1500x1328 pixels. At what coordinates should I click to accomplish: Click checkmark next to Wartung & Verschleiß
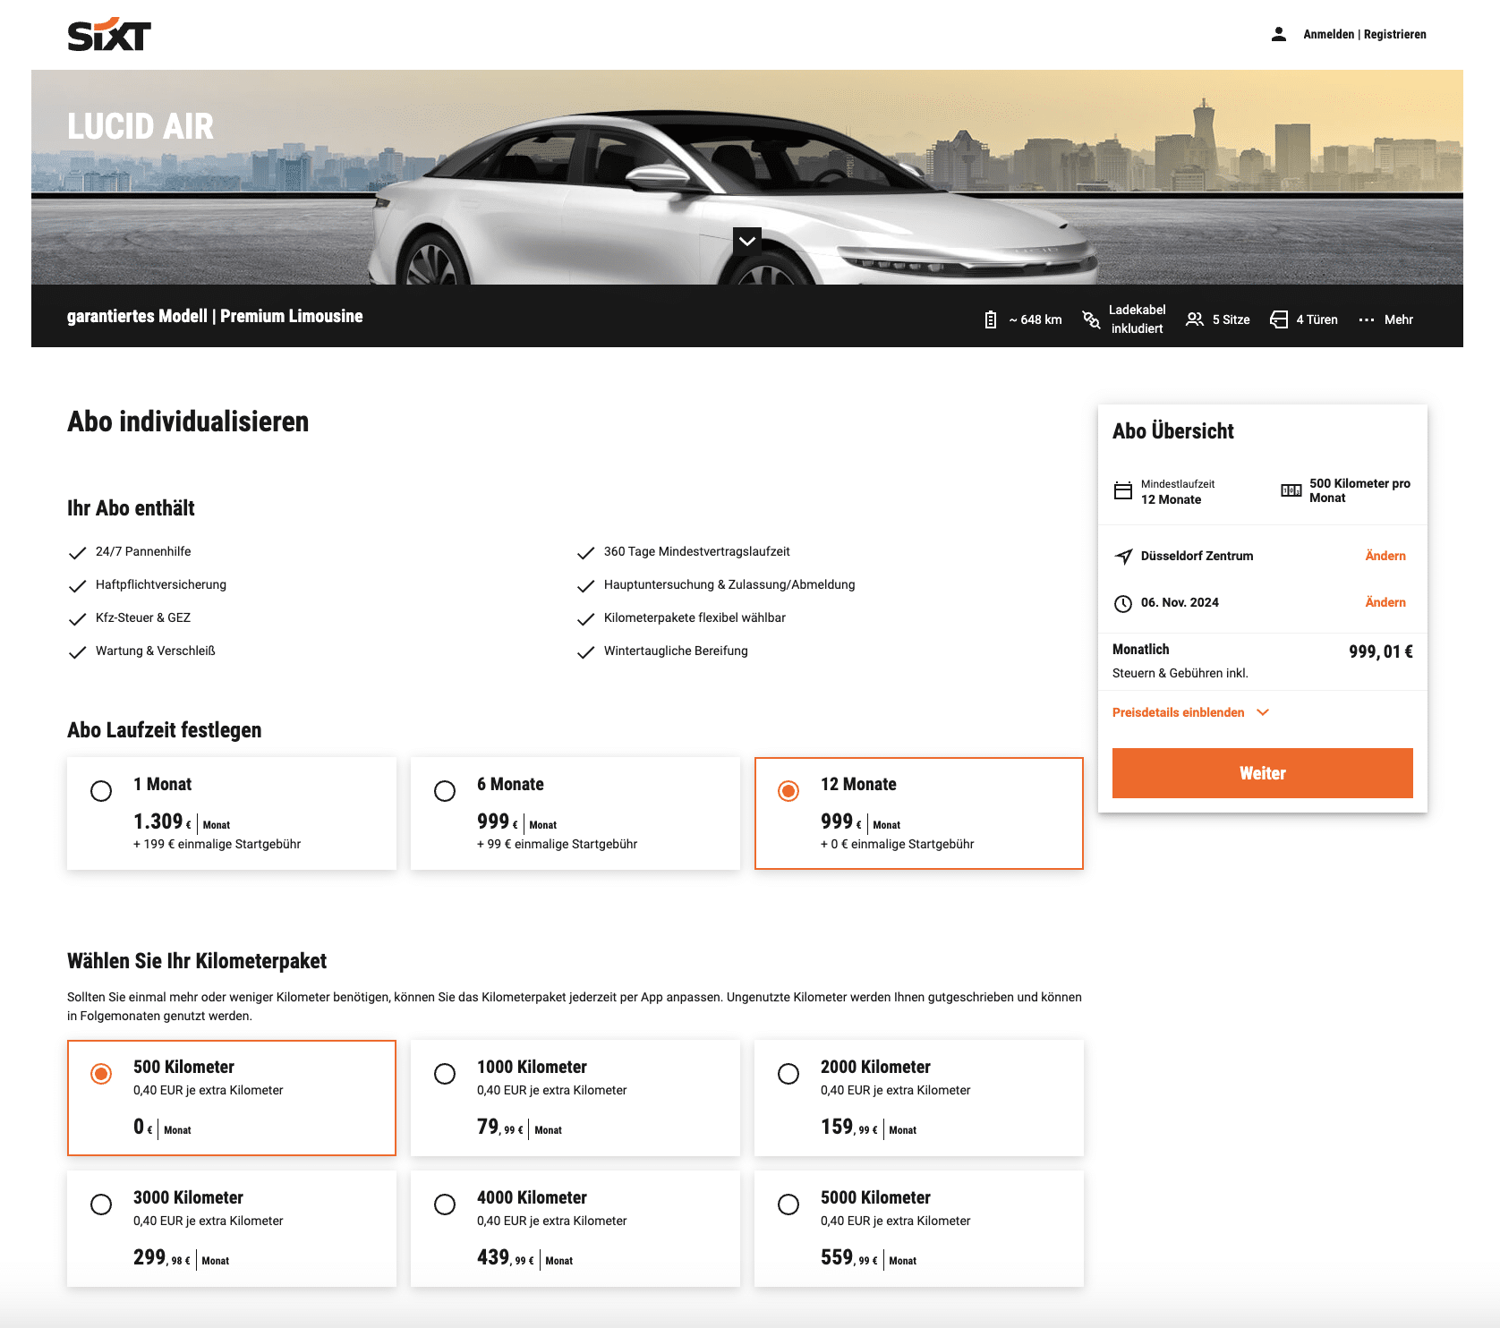[x=78, y=651]
